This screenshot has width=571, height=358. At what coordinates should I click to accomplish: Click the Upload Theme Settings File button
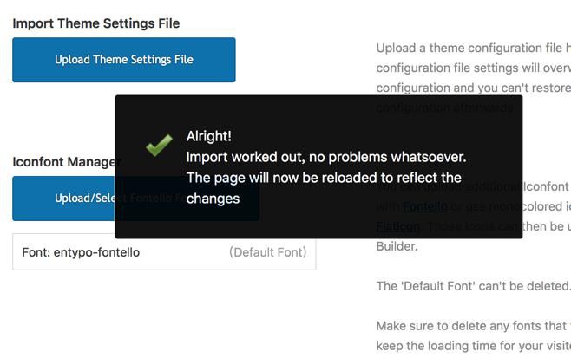[124, 60]
